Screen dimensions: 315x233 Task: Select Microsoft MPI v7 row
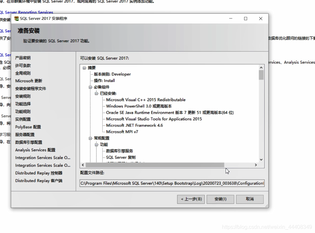pyautogui.click(x=122, y=132)
